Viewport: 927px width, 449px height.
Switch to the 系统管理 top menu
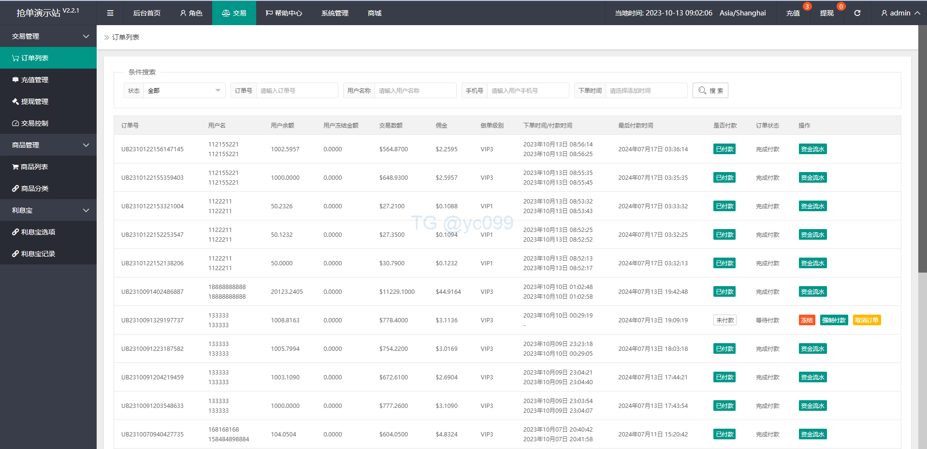[334, 13]
